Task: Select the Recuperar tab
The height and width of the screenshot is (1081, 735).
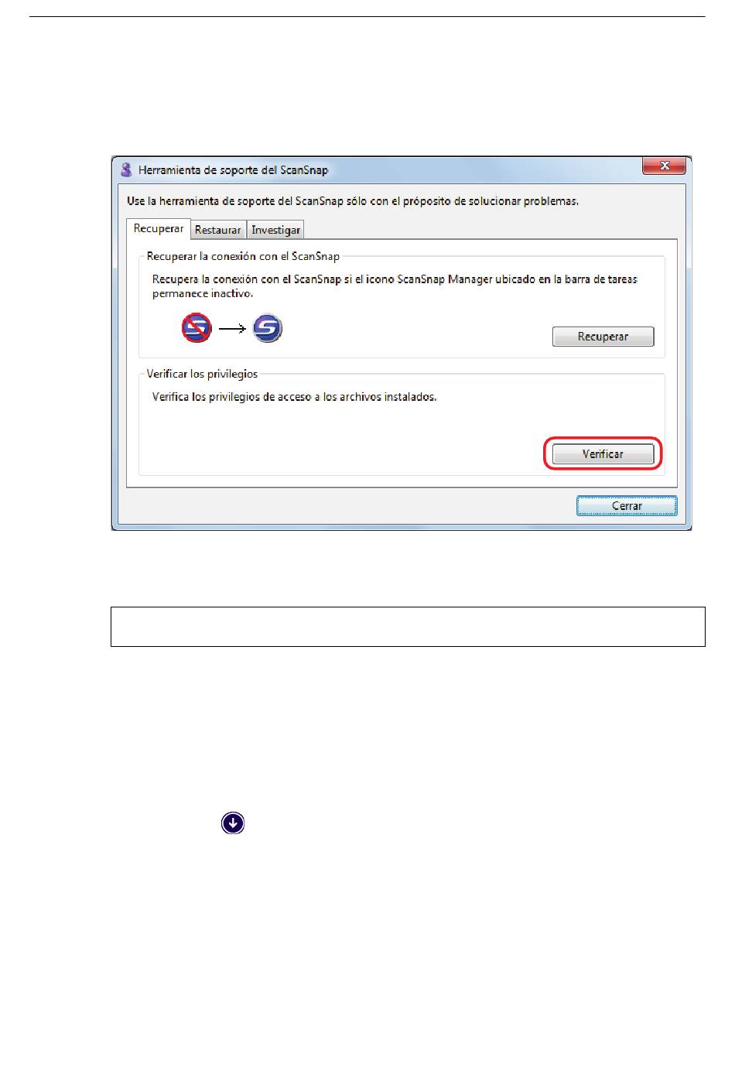Action: coord(159,229)
